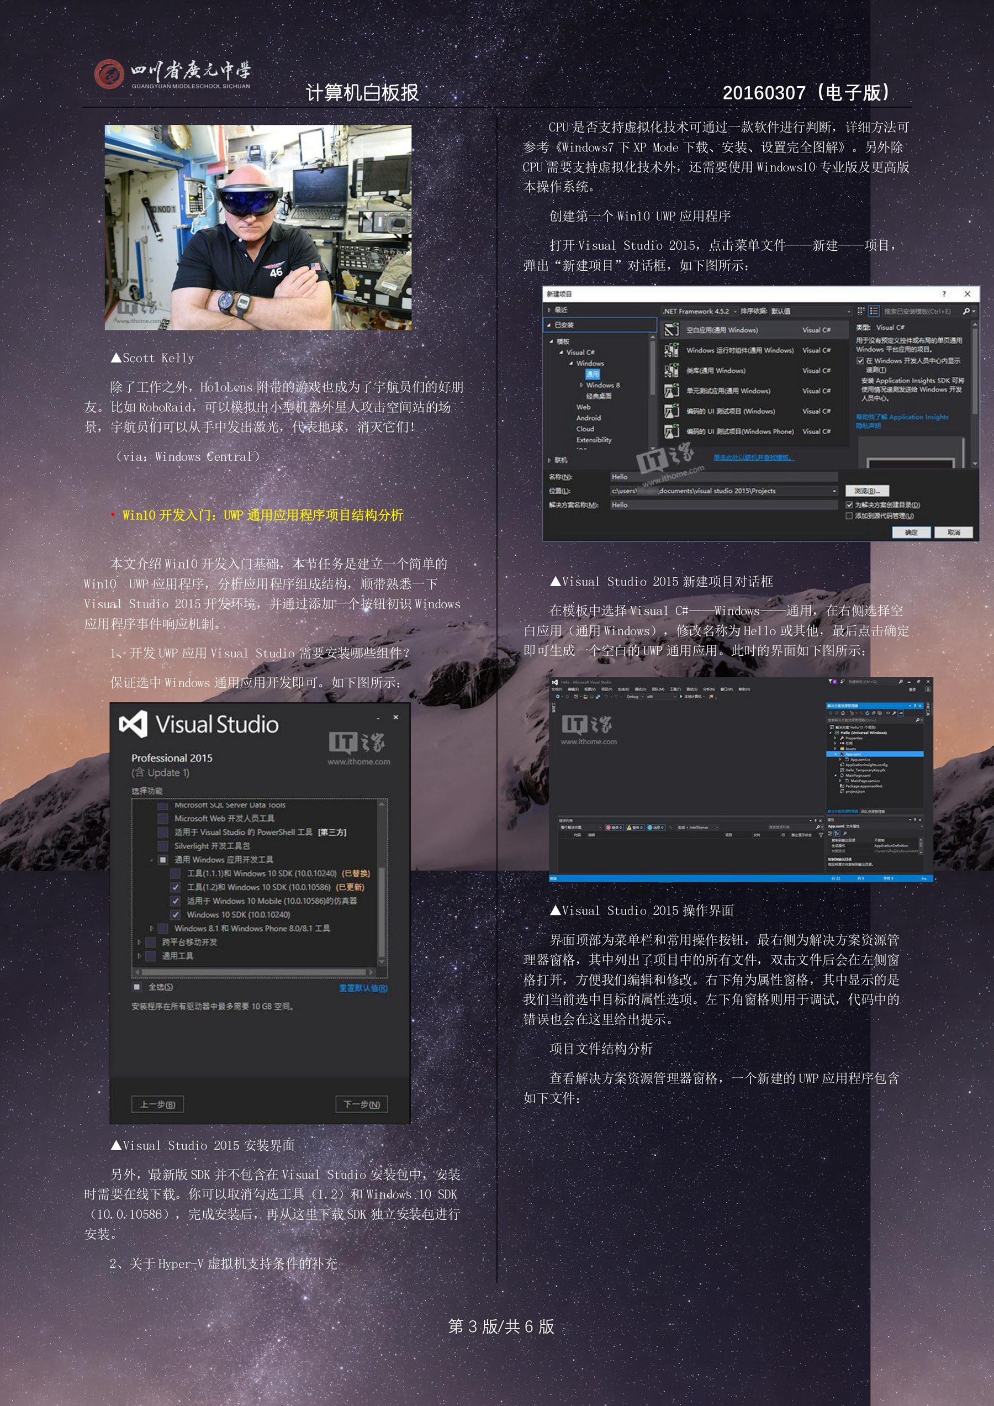Check the 工具(1.1.1)和 Windows 10 SDK (10.0.10240) checkbox
Image resolution: width=994 pixels, height=1406 pixels.
point(175,873)
